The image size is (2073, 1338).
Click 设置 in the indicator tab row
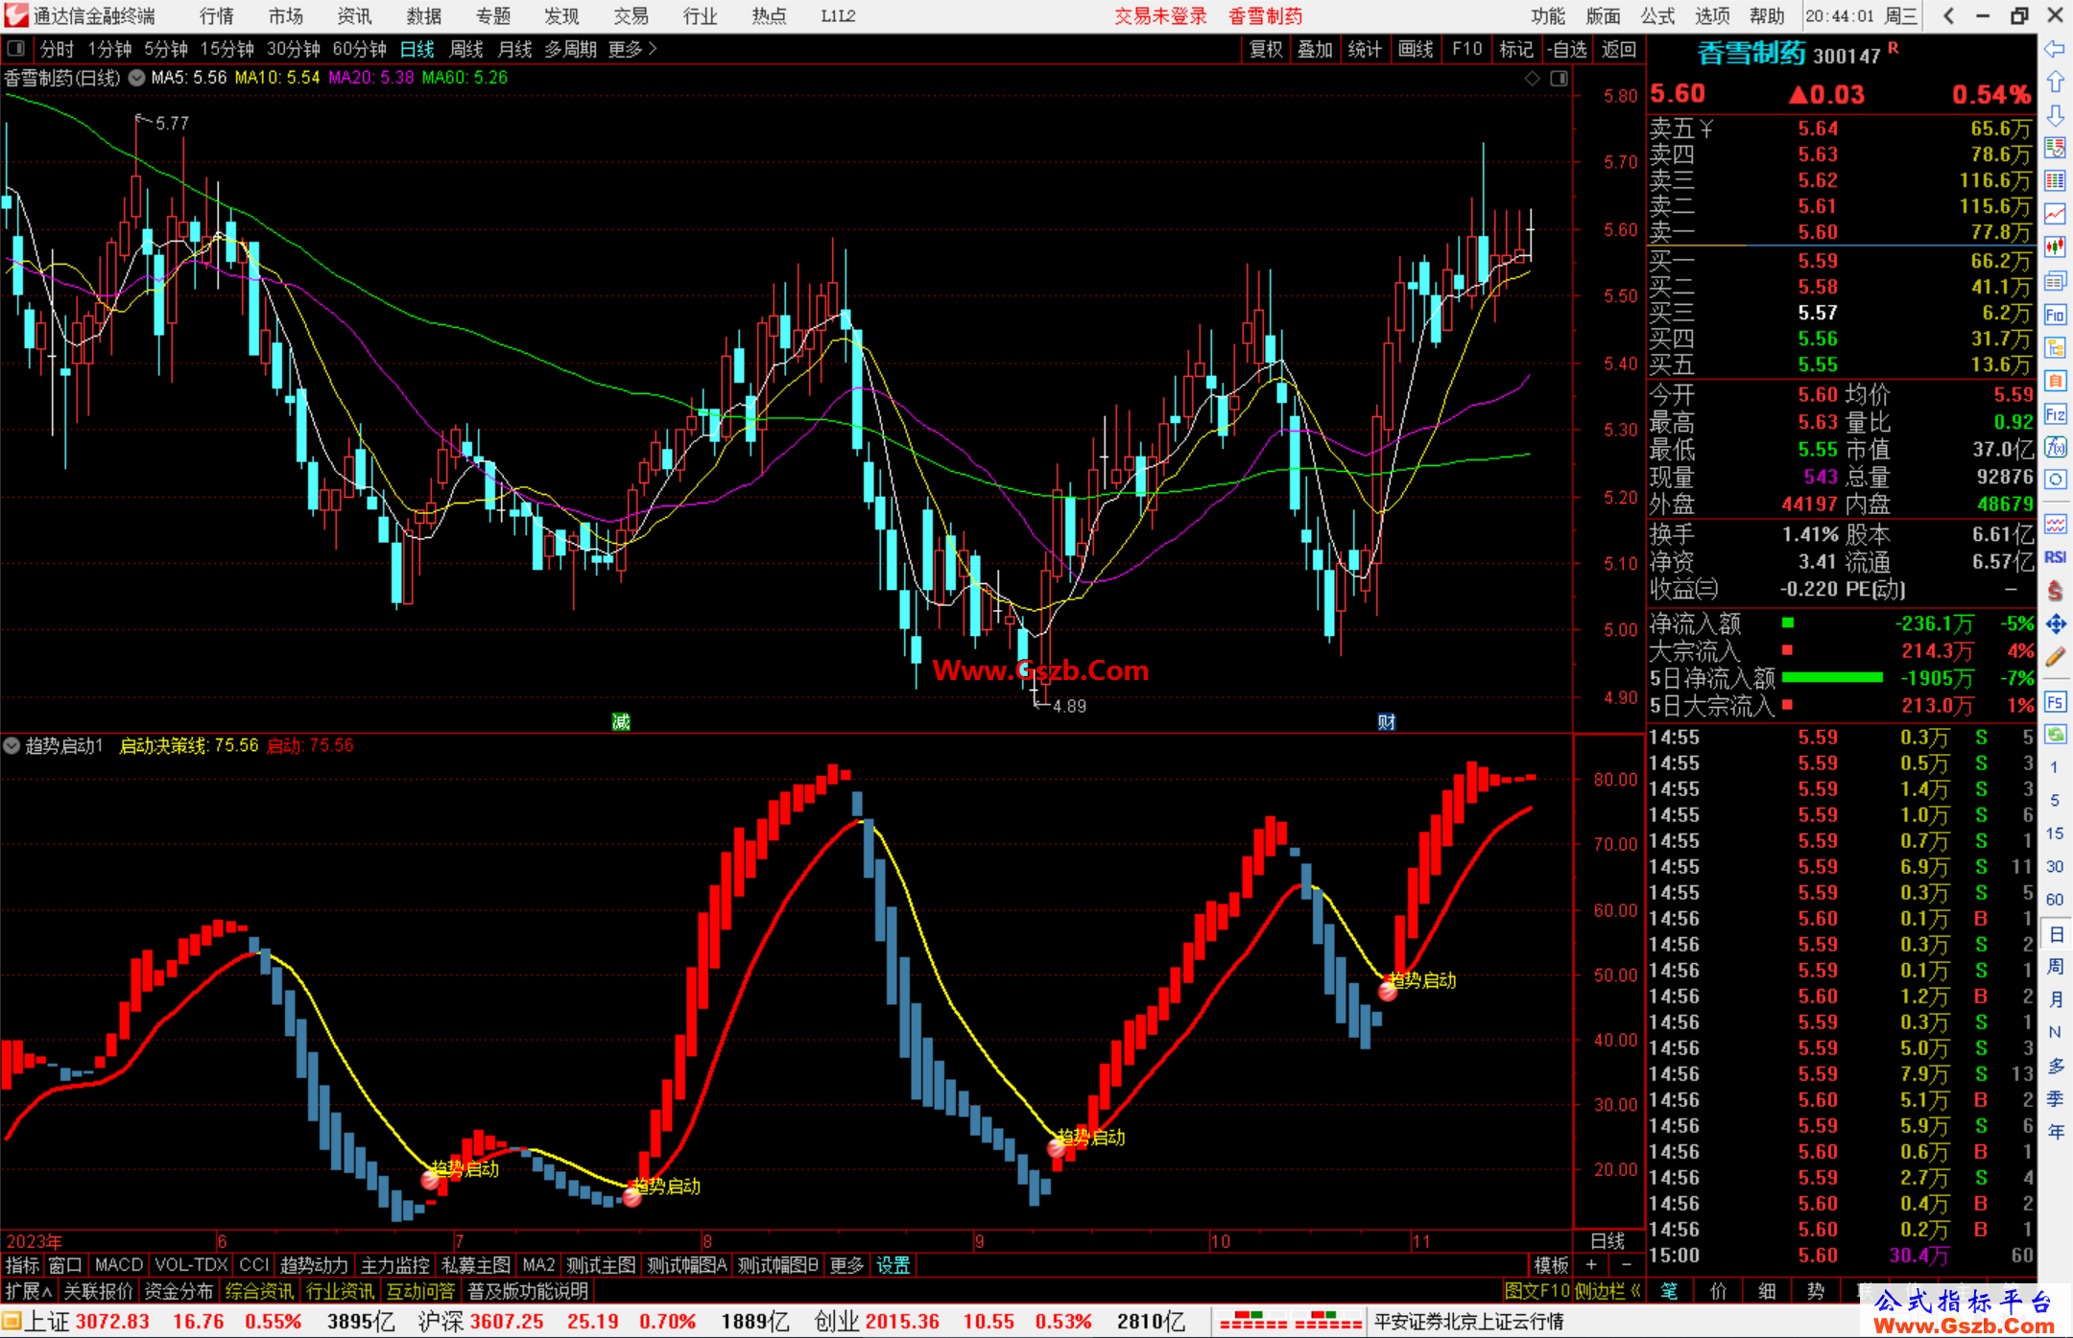[893, 1265]
